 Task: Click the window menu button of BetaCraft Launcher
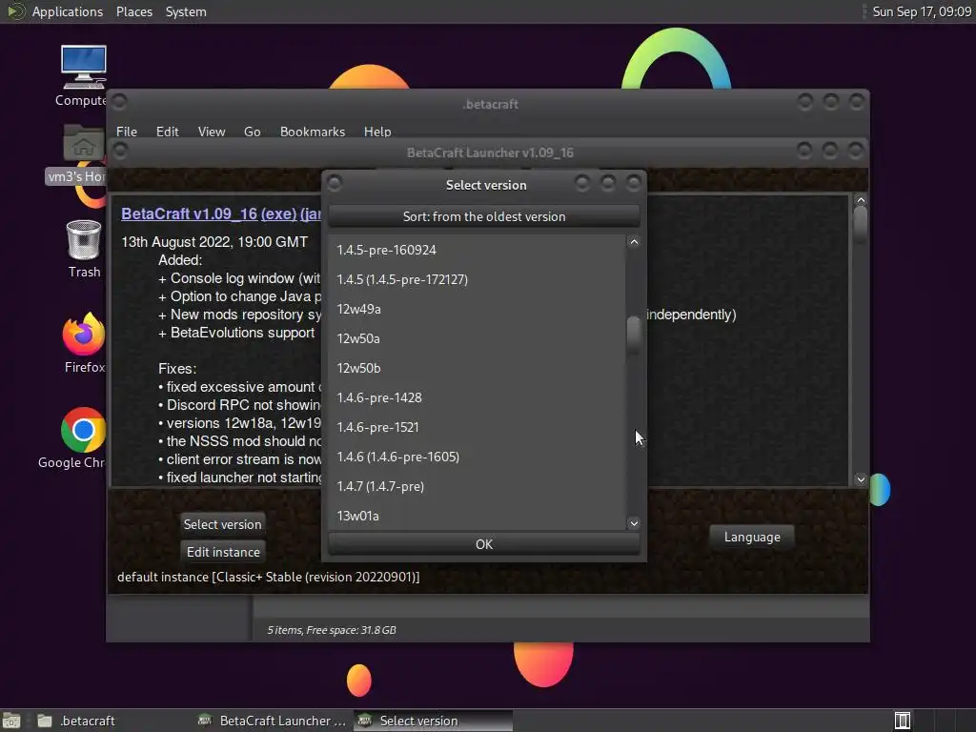120,151
